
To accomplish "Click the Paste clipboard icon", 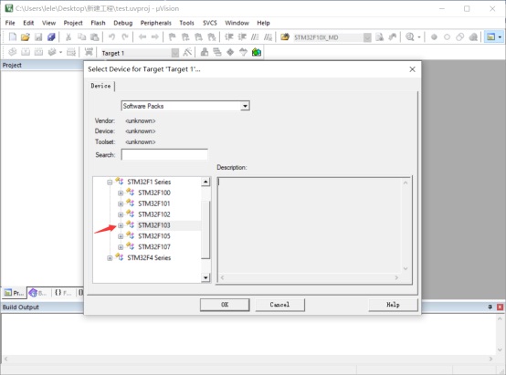I will click(95, 37).
